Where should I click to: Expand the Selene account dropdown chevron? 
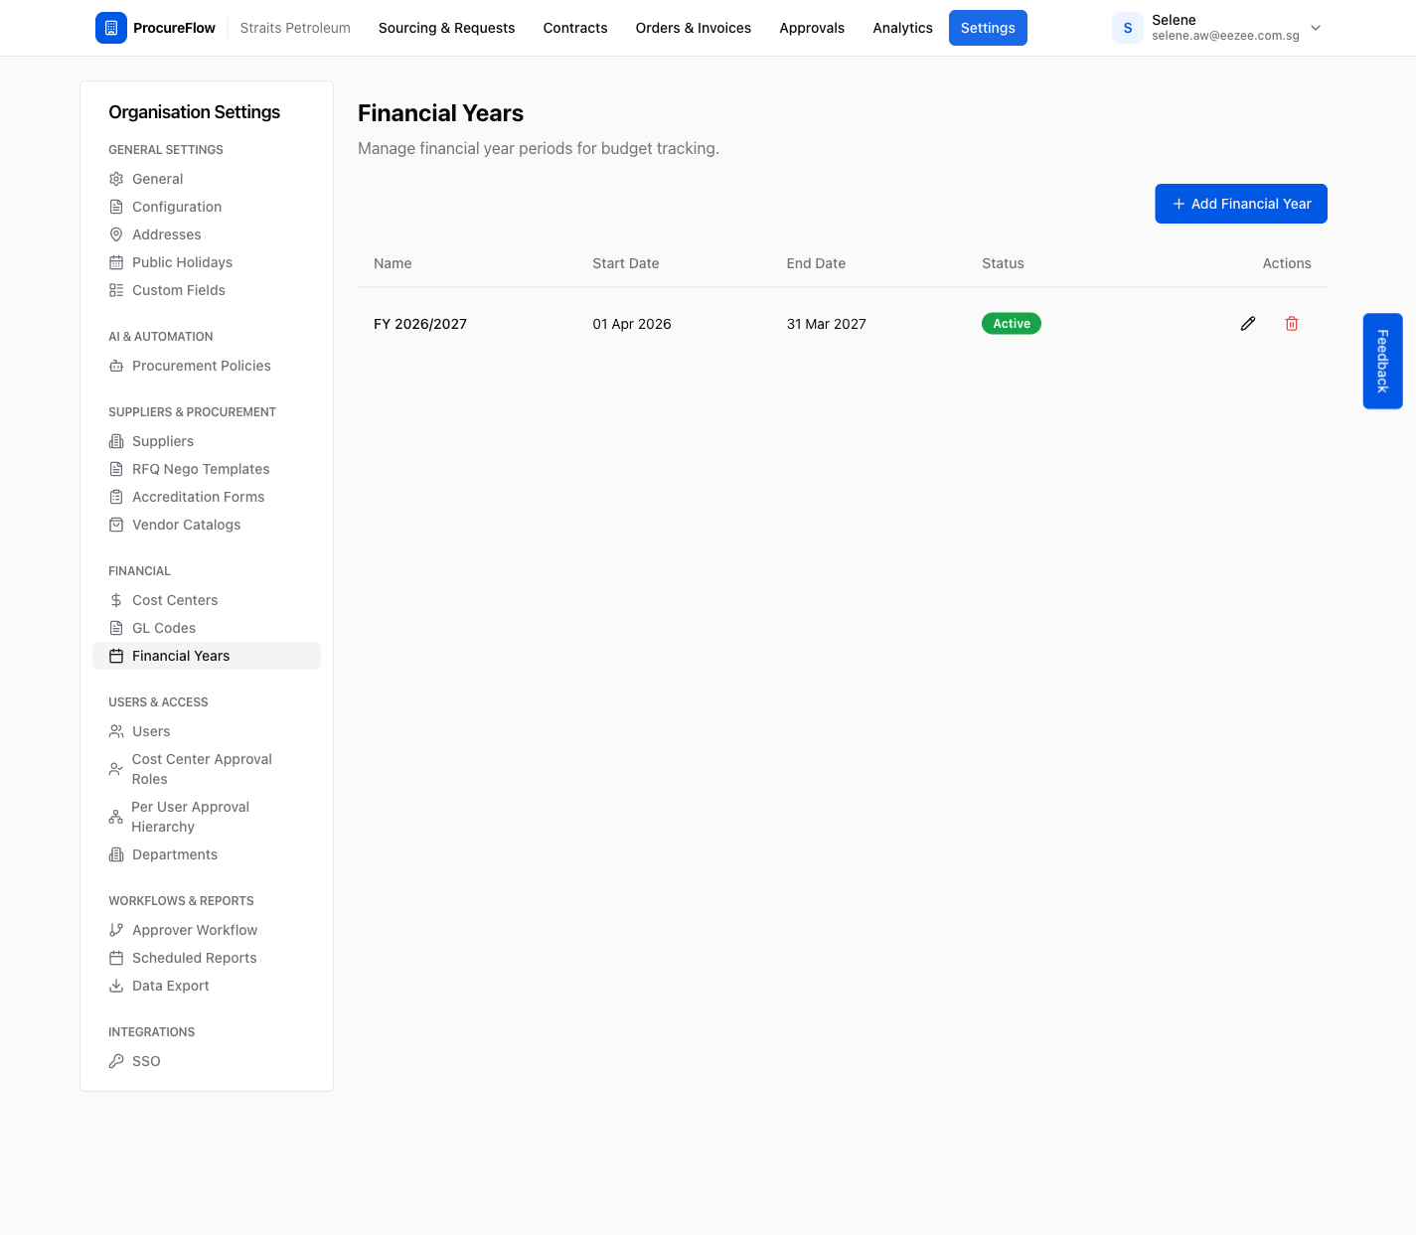coord(1316,28)
